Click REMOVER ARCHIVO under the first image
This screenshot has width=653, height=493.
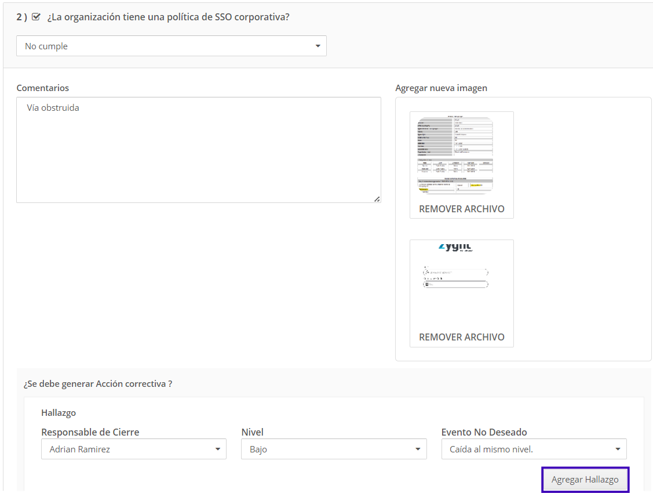(461, 208)
